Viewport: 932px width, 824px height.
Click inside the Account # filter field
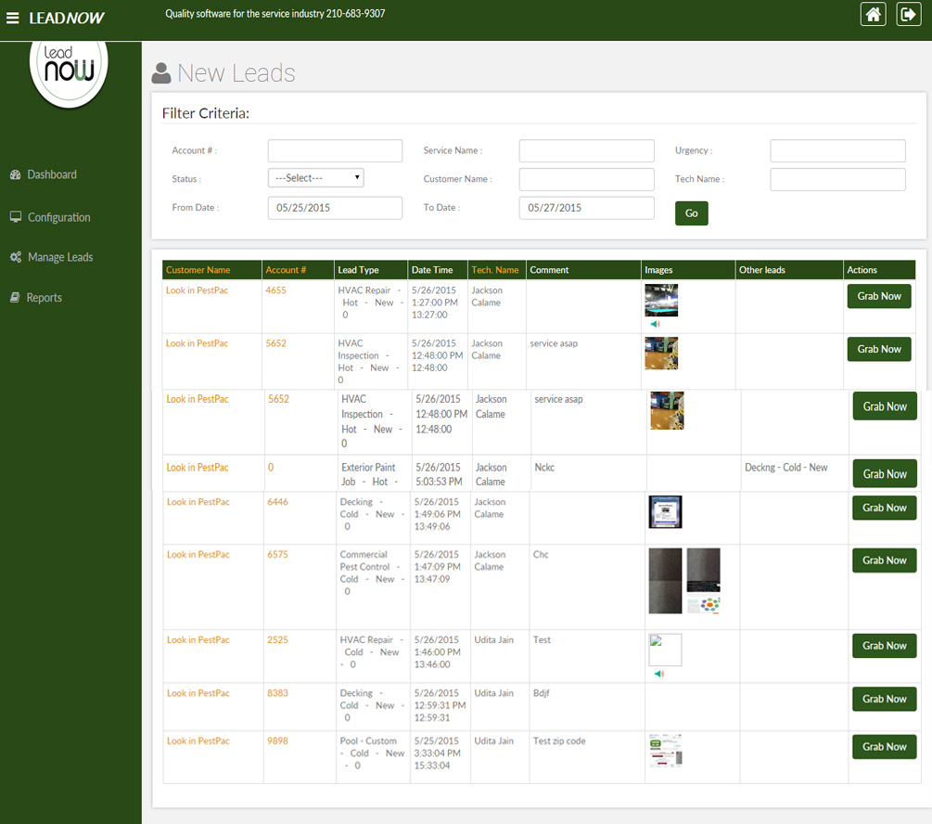335,150
